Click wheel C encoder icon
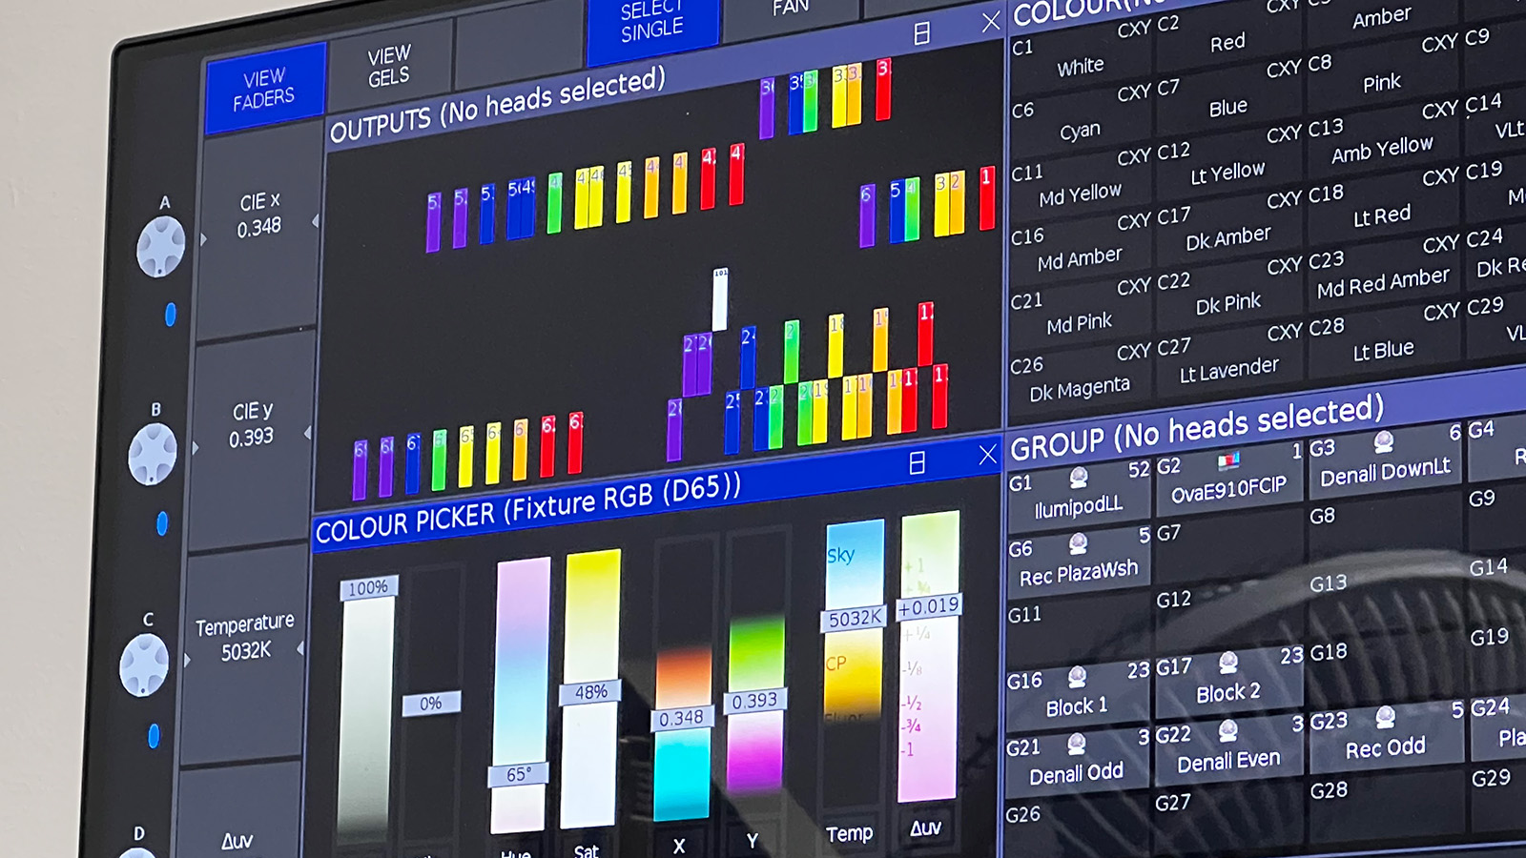This screenshot has height=858, width=1526. pyautogui.click(x=144, y=665)
